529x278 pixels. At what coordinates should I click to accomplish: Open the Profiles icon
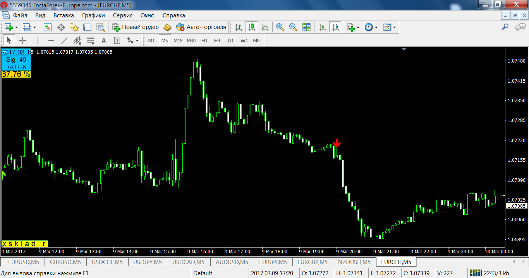point(27,27)
